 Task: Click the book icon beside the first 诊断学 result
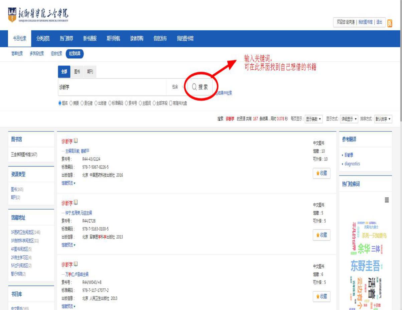(x=76, y=141)
